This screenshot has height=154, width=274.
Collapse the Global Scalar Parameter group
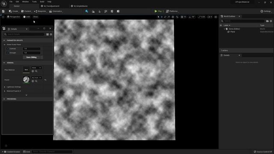point(5,44)
